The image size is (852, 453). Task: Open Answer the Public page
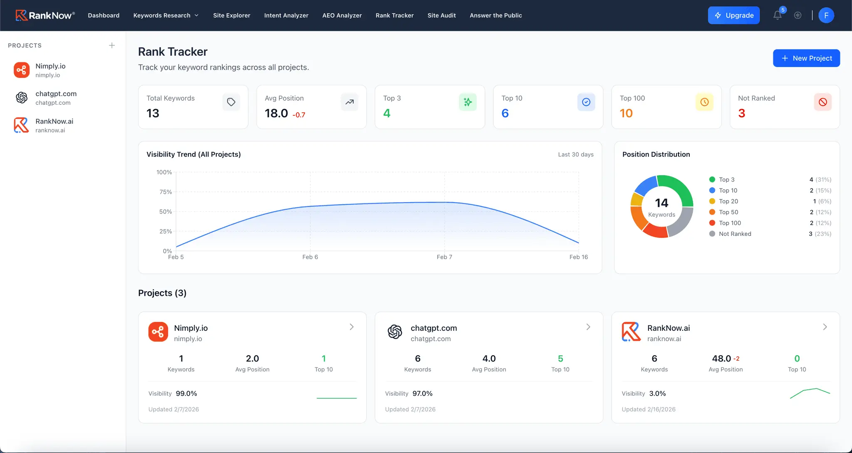(x=496, y=15)
